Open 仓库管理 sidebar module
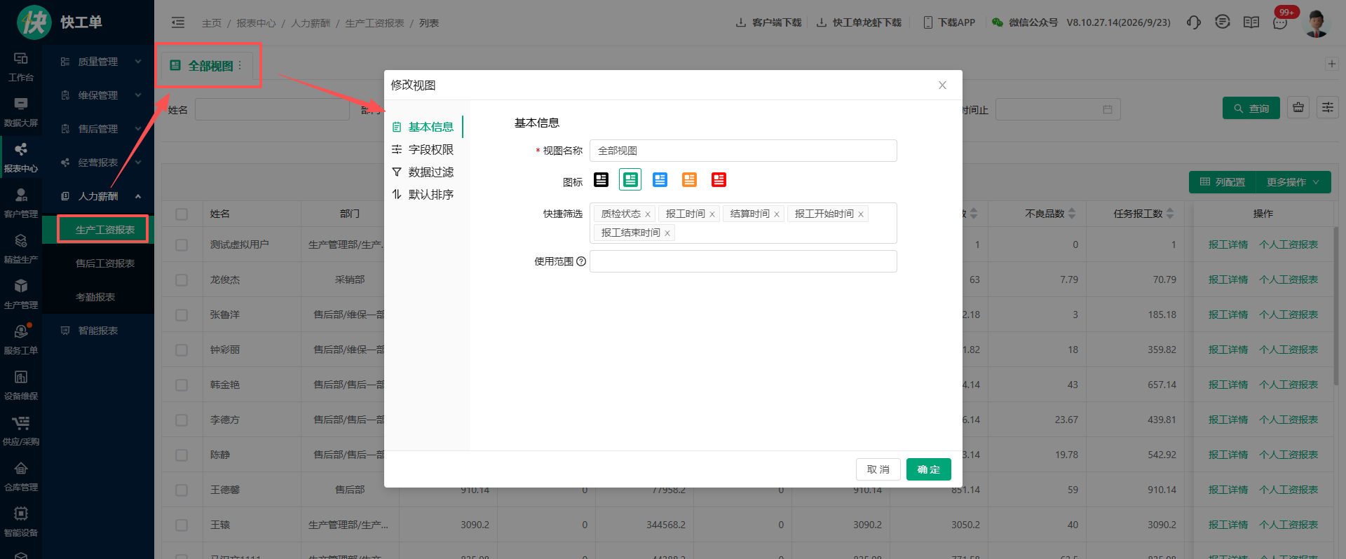Screen dimensions: 1346x559 coord(21,477)
